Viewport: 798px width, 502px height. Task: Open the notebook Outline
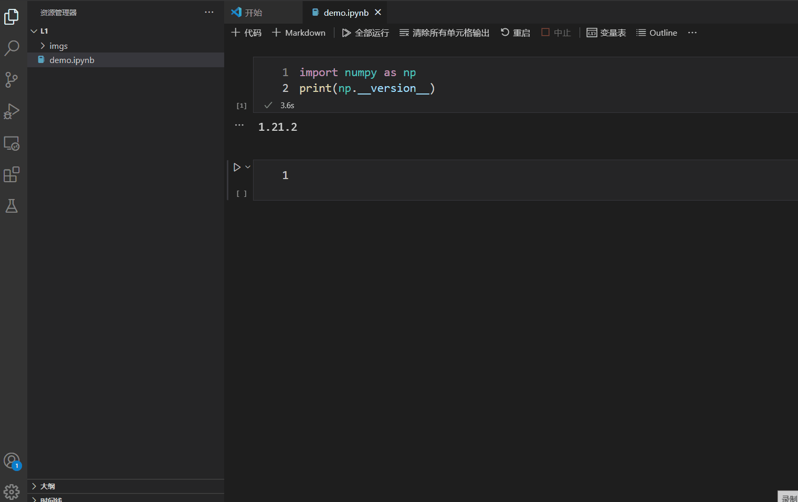pos(656,33)
